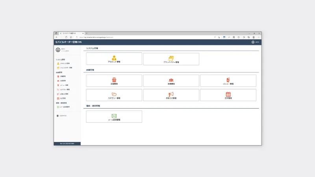Viewport: 315px width, 177px height.
Task: Open アカウント管理 tile on the dashboard
Action: point(114,59)
